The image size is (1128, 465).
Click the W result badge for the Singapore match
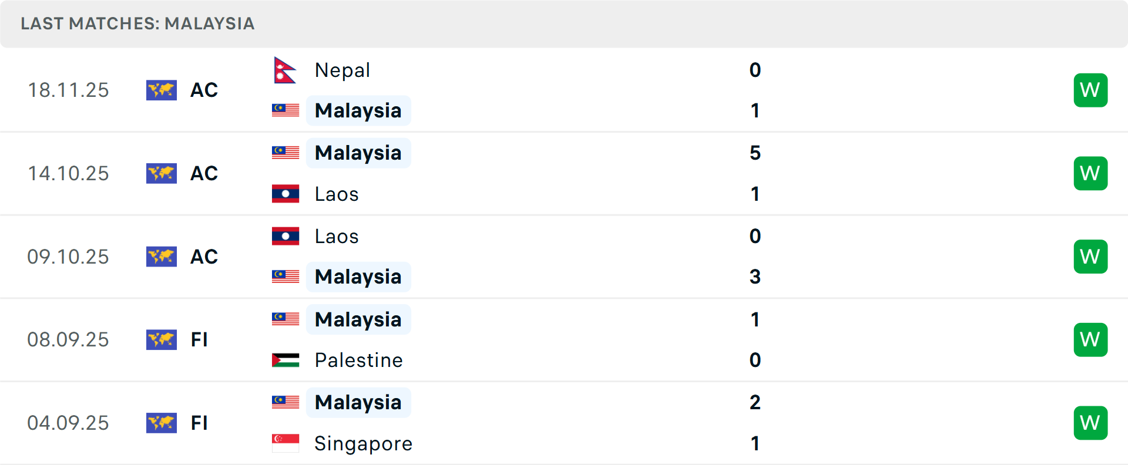(x=1090, y=423)
